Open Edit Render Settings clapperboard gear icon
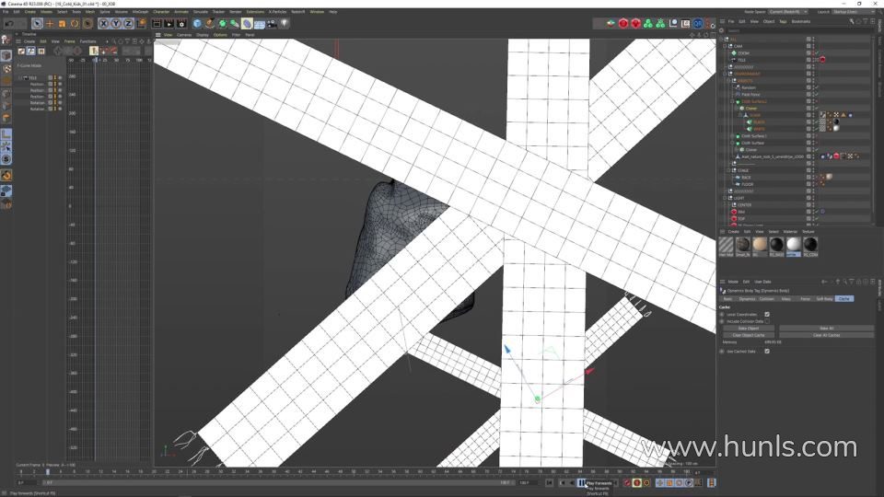Image resolution: width=884 pixels, height=497 pixels. click(x=181, y=24)
